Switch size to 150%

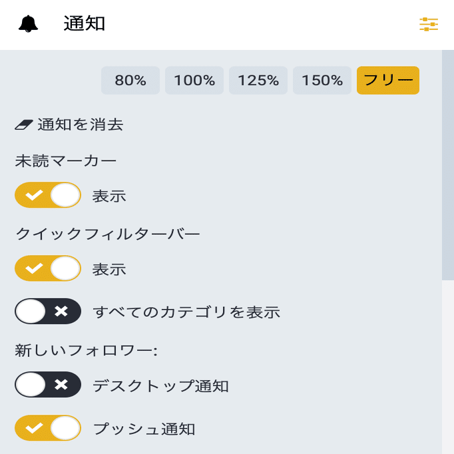[x=322, y=81]
